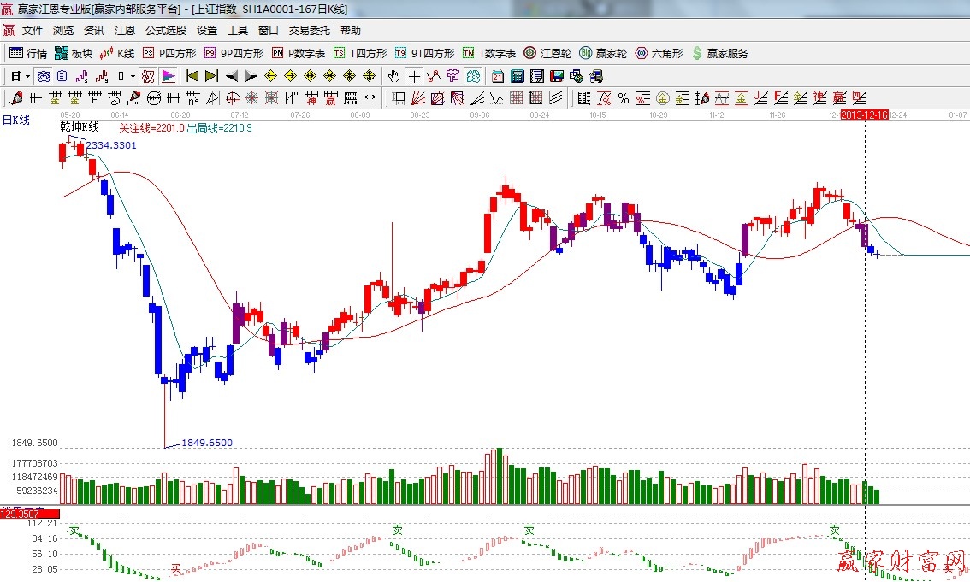Select the hand pan tool
Screen dimensions: 970x582
(394, 76)
